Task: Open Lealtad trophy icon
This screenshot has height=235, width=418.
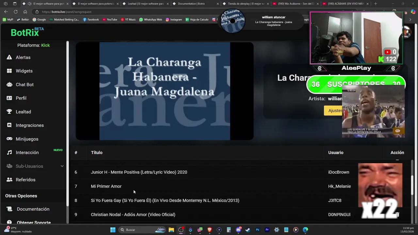Action: pos(9,112)
